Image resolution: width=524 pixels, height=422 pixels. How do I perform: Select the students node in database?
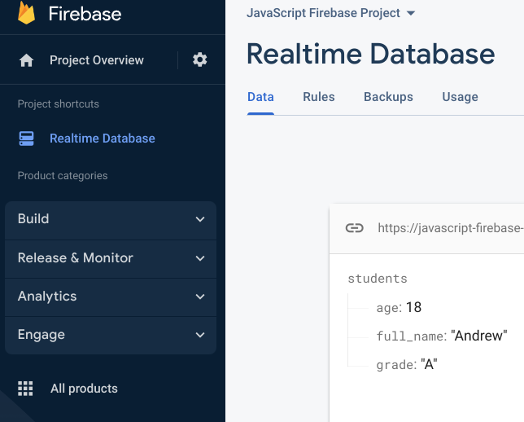coord(377,279)
